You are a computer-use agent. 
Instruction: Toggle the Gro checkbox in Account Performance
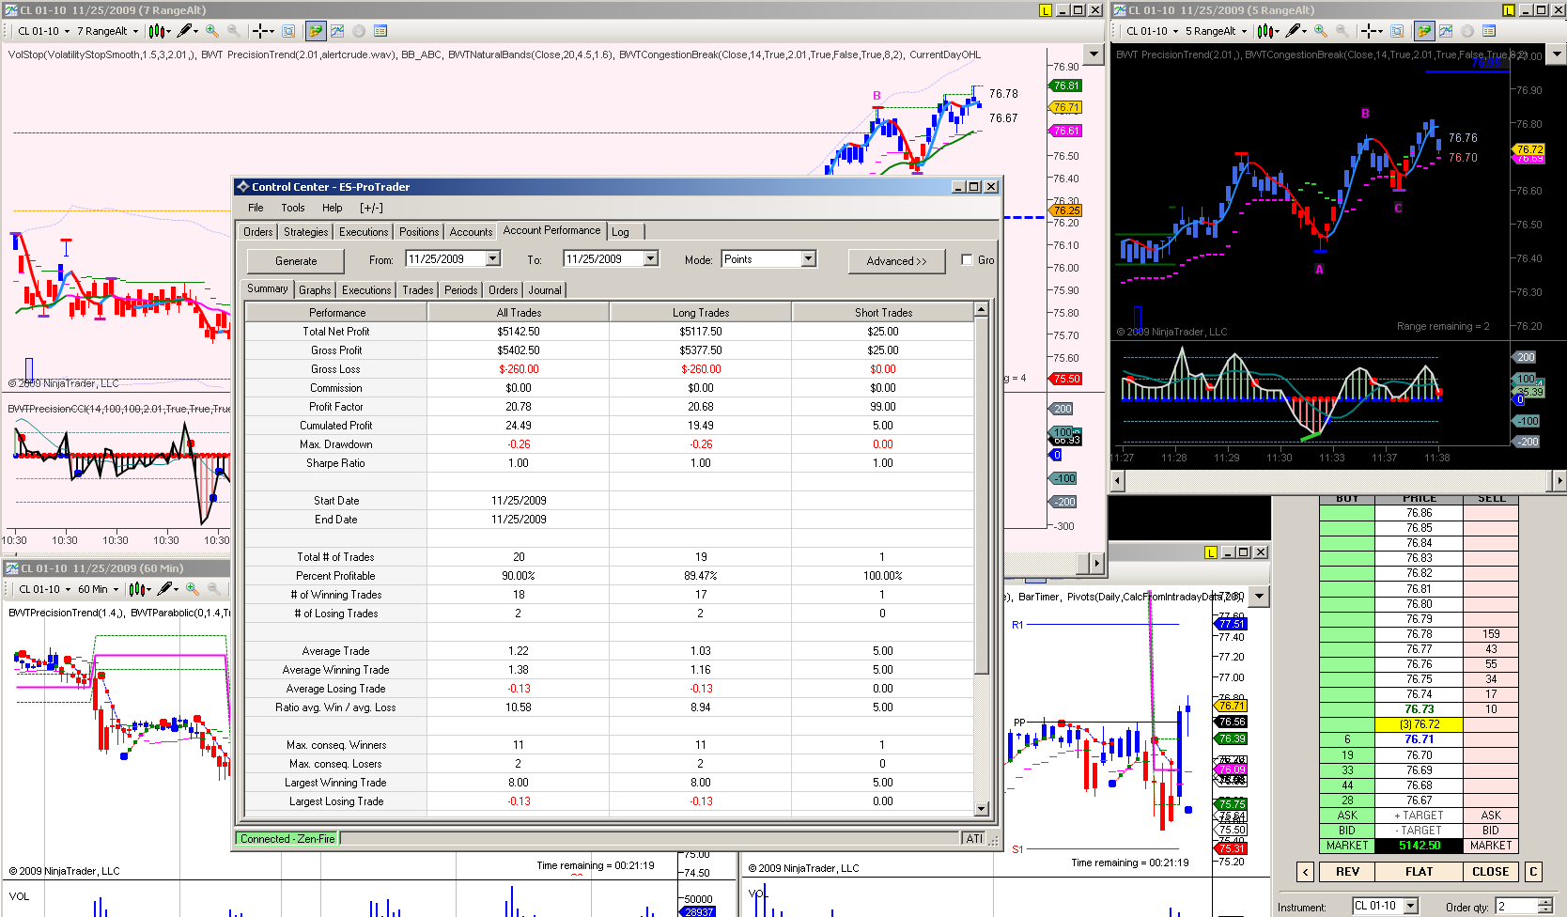[967, 260]
